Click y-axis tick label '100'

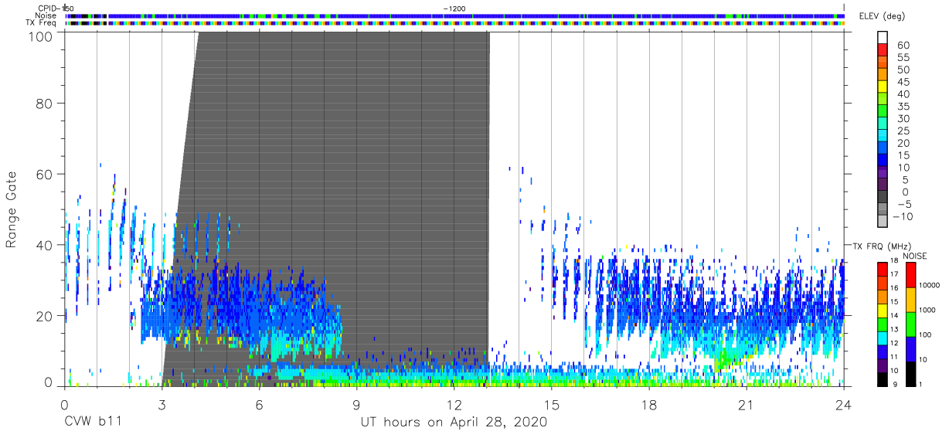(x=43, y=36)
